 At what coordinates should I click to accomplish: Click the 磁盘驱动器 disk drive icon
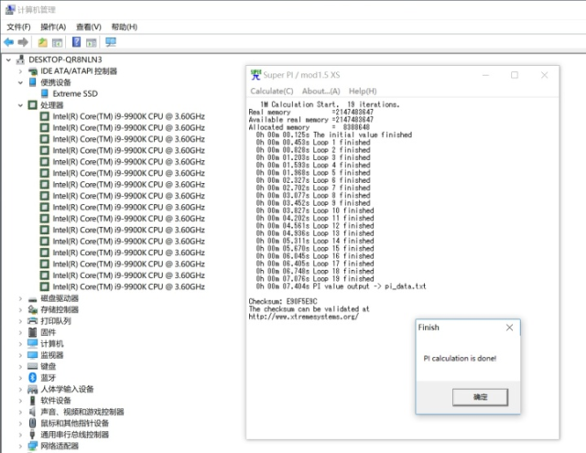(33, 298)
